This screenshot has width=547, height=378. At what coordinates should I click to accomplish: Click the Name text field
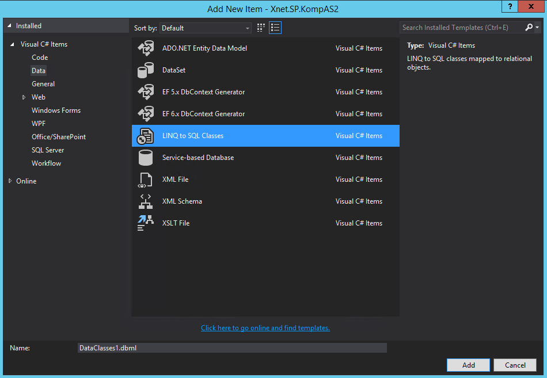pyautogui.click(x=231, y=348)
